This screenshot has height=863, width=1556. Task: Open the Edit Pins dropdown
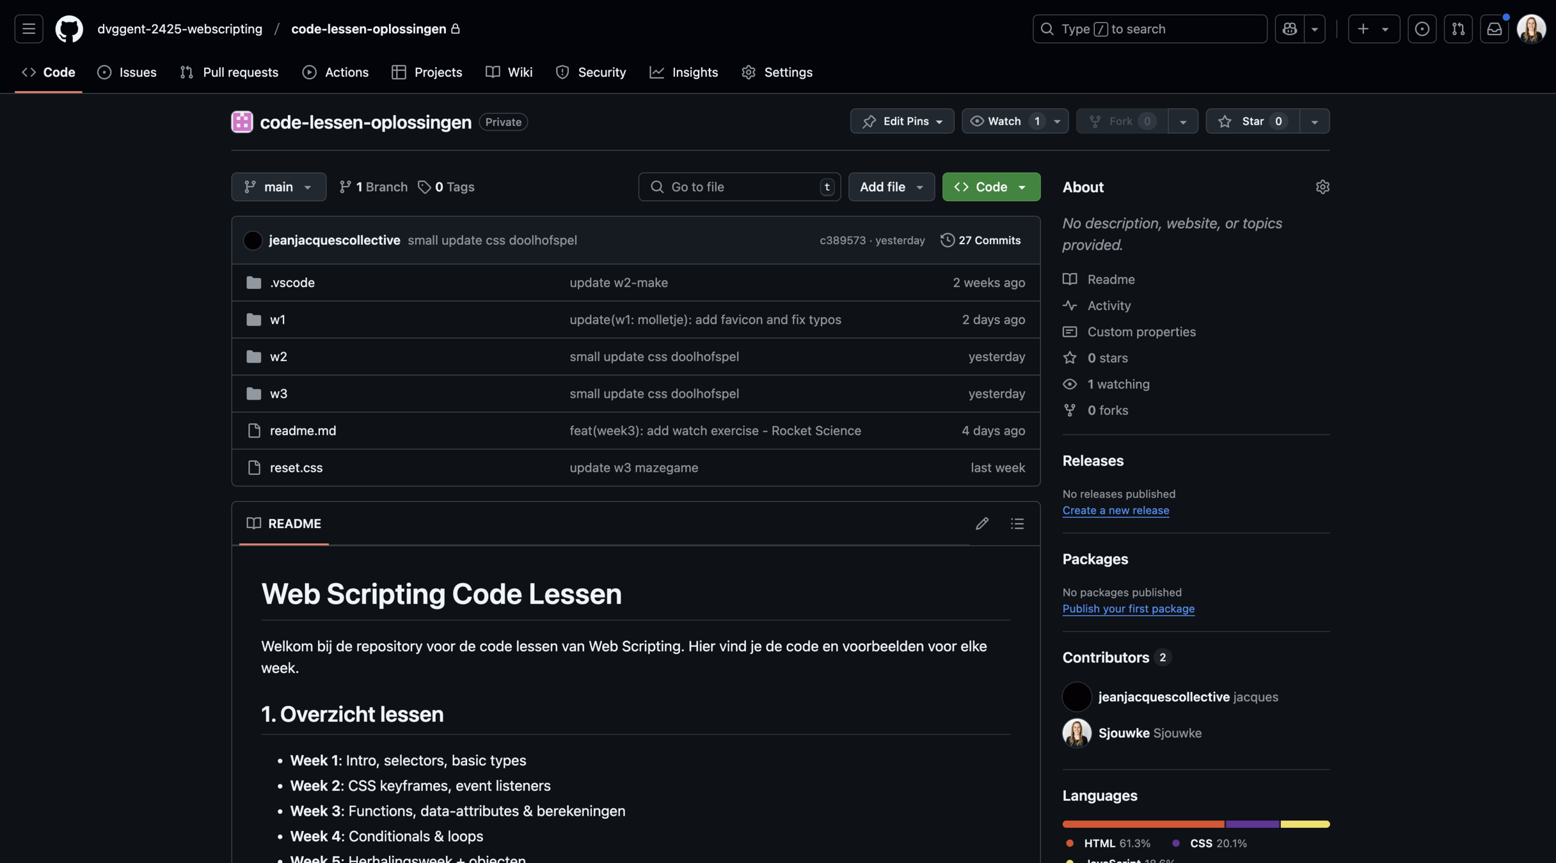(x=901, y=121)
